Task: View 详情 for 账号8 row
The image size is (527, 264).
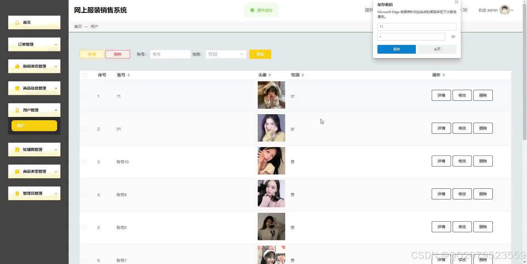Action: (x=441, y=227)
